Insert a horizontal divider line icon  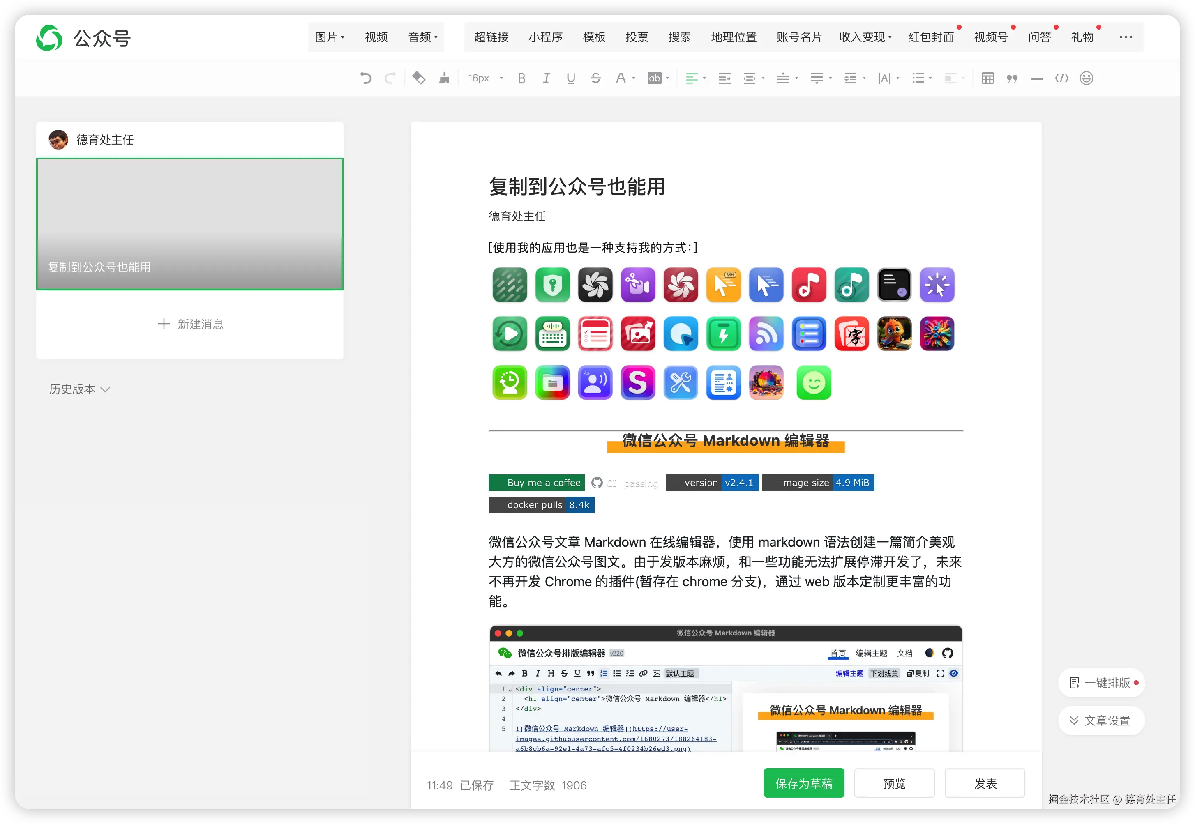[1037, 78]
